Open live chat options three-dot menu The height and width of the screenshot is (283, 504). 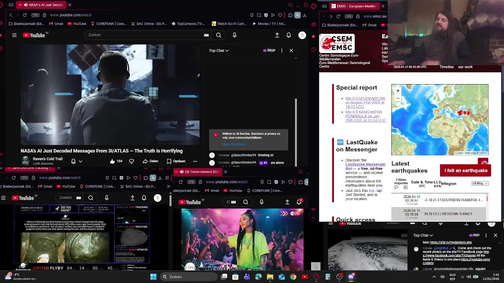(x=282, y=50)
